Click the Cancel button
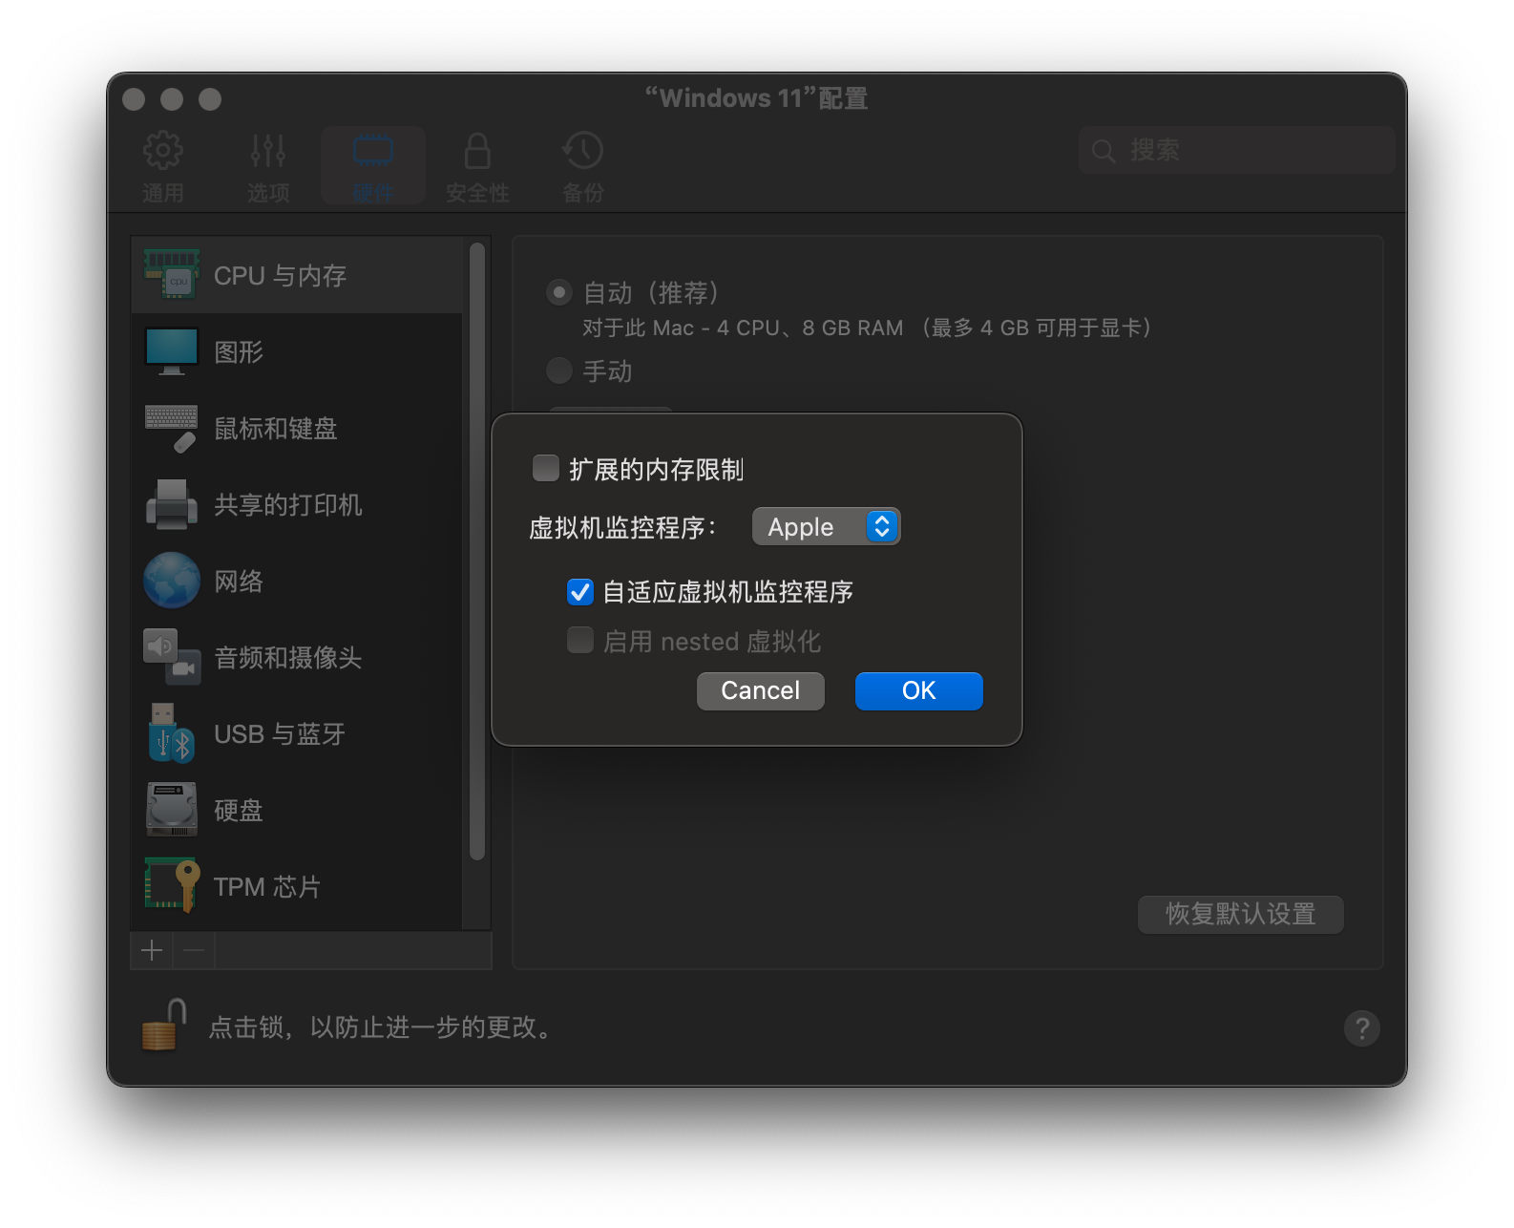 click(761, 690)
